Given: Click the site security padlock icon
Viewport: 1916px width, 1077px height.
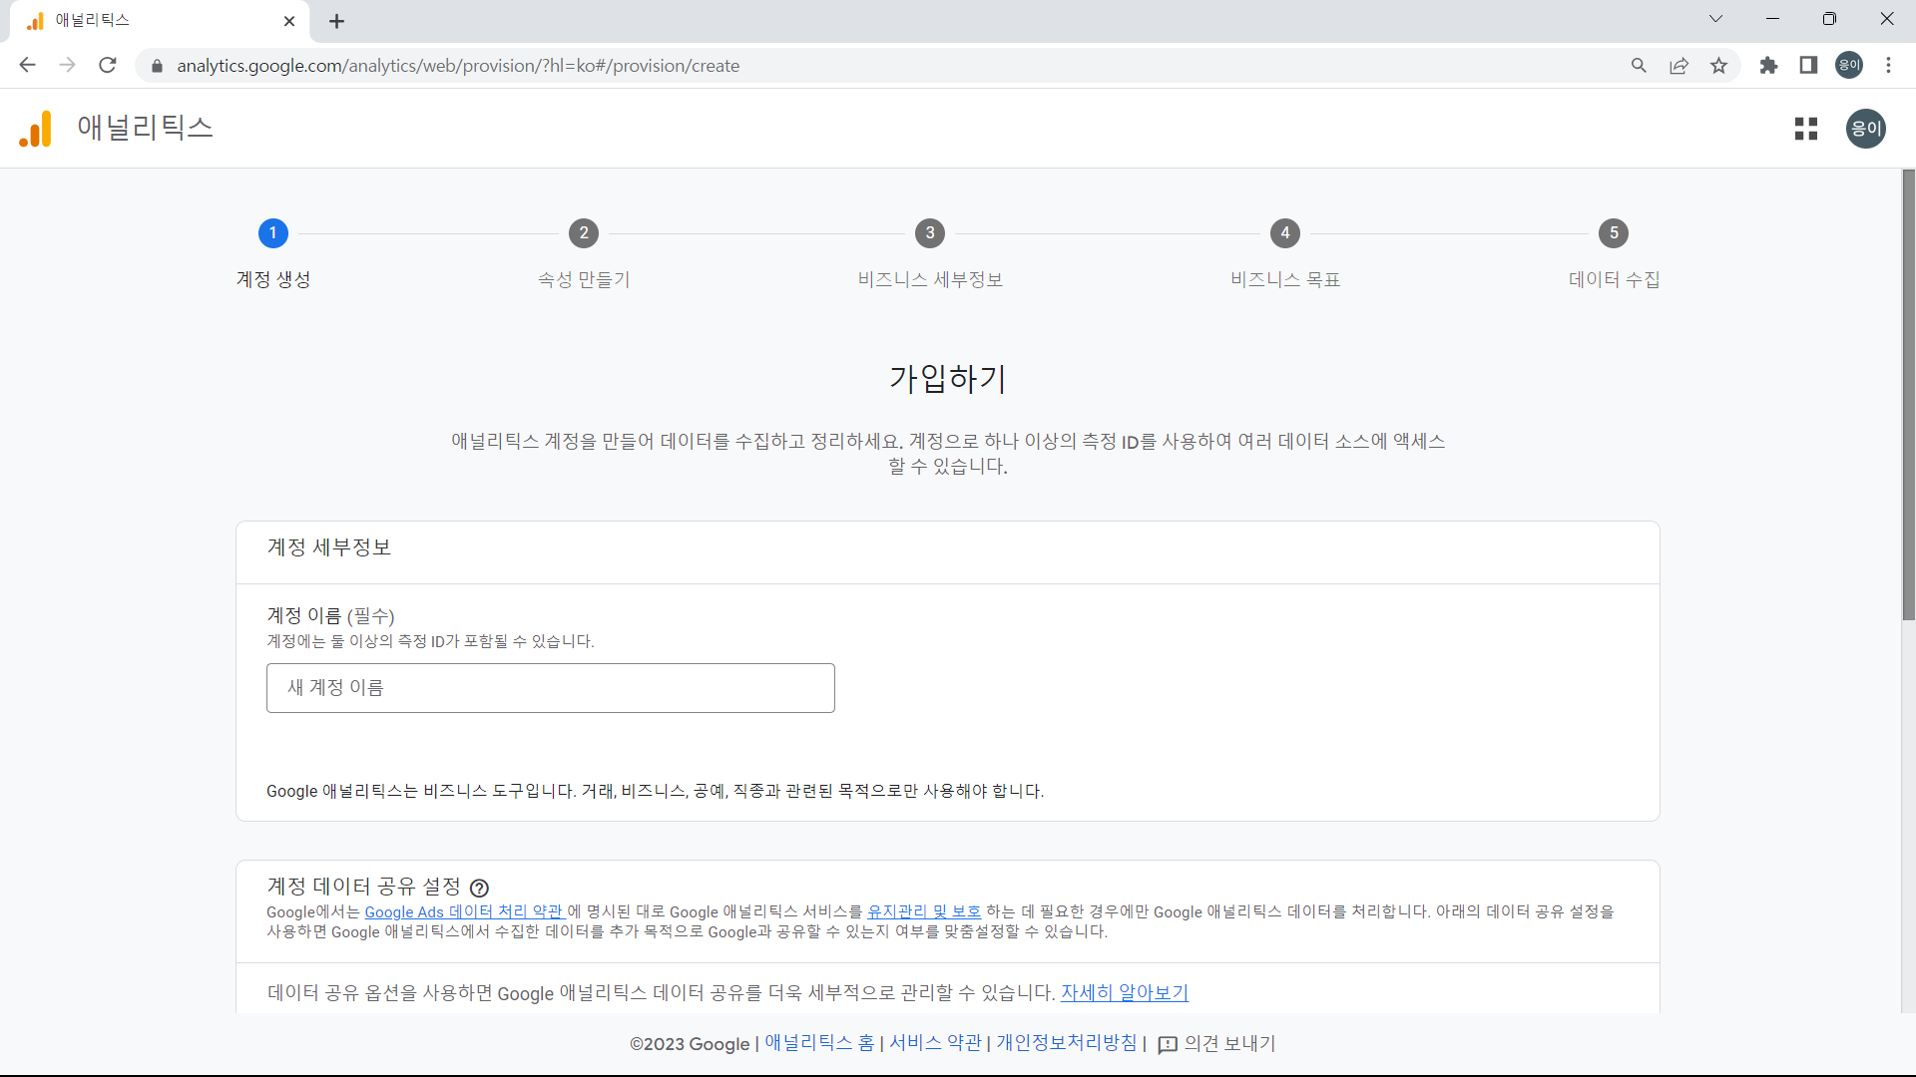Looking at the screenshot, I should [157, 66].
